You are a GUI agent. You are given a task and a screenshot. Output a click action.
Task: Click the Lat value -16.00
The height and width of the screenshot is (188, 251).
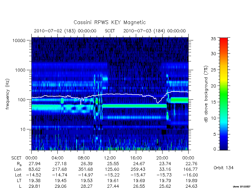190,175
